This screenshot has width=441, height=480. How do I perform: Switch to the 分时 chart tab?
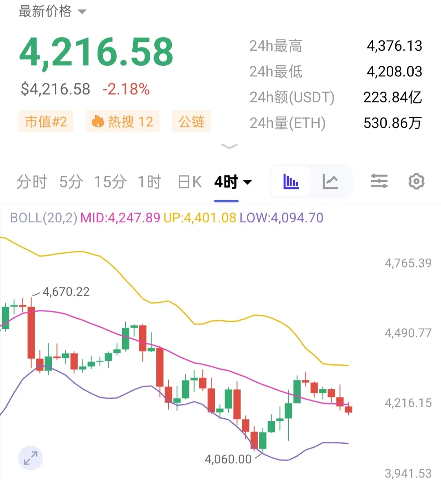click(31, 182)
